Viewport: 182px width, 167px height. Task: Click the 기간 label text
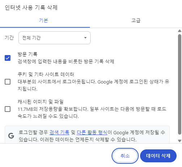click(9, 38)
